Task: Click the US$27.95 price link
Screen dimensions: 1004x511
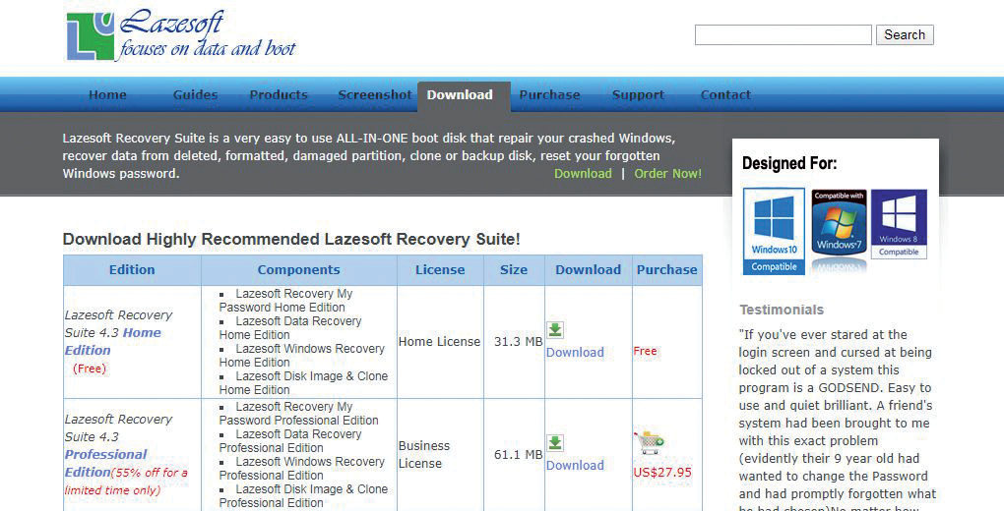Action: pos(662,473)
